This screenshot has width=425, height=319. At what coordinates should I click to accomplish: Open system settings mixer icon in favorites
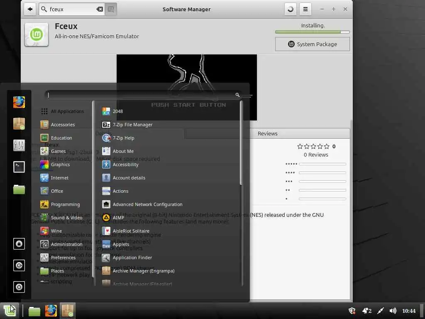[x=19, y=145]
